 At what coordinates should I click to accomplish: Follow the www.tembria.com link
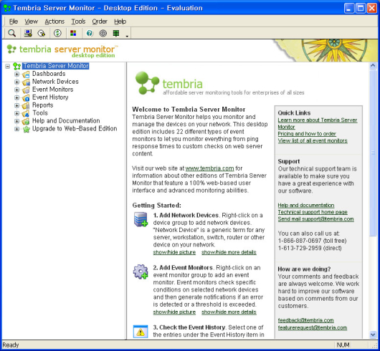tap(209, 168)
